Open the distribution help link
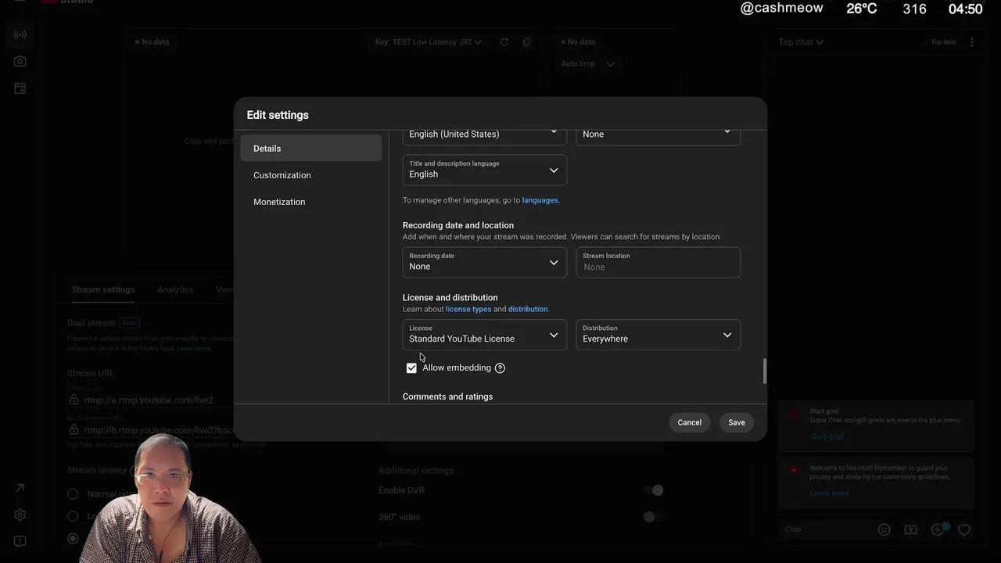 (x=528, y=309)
